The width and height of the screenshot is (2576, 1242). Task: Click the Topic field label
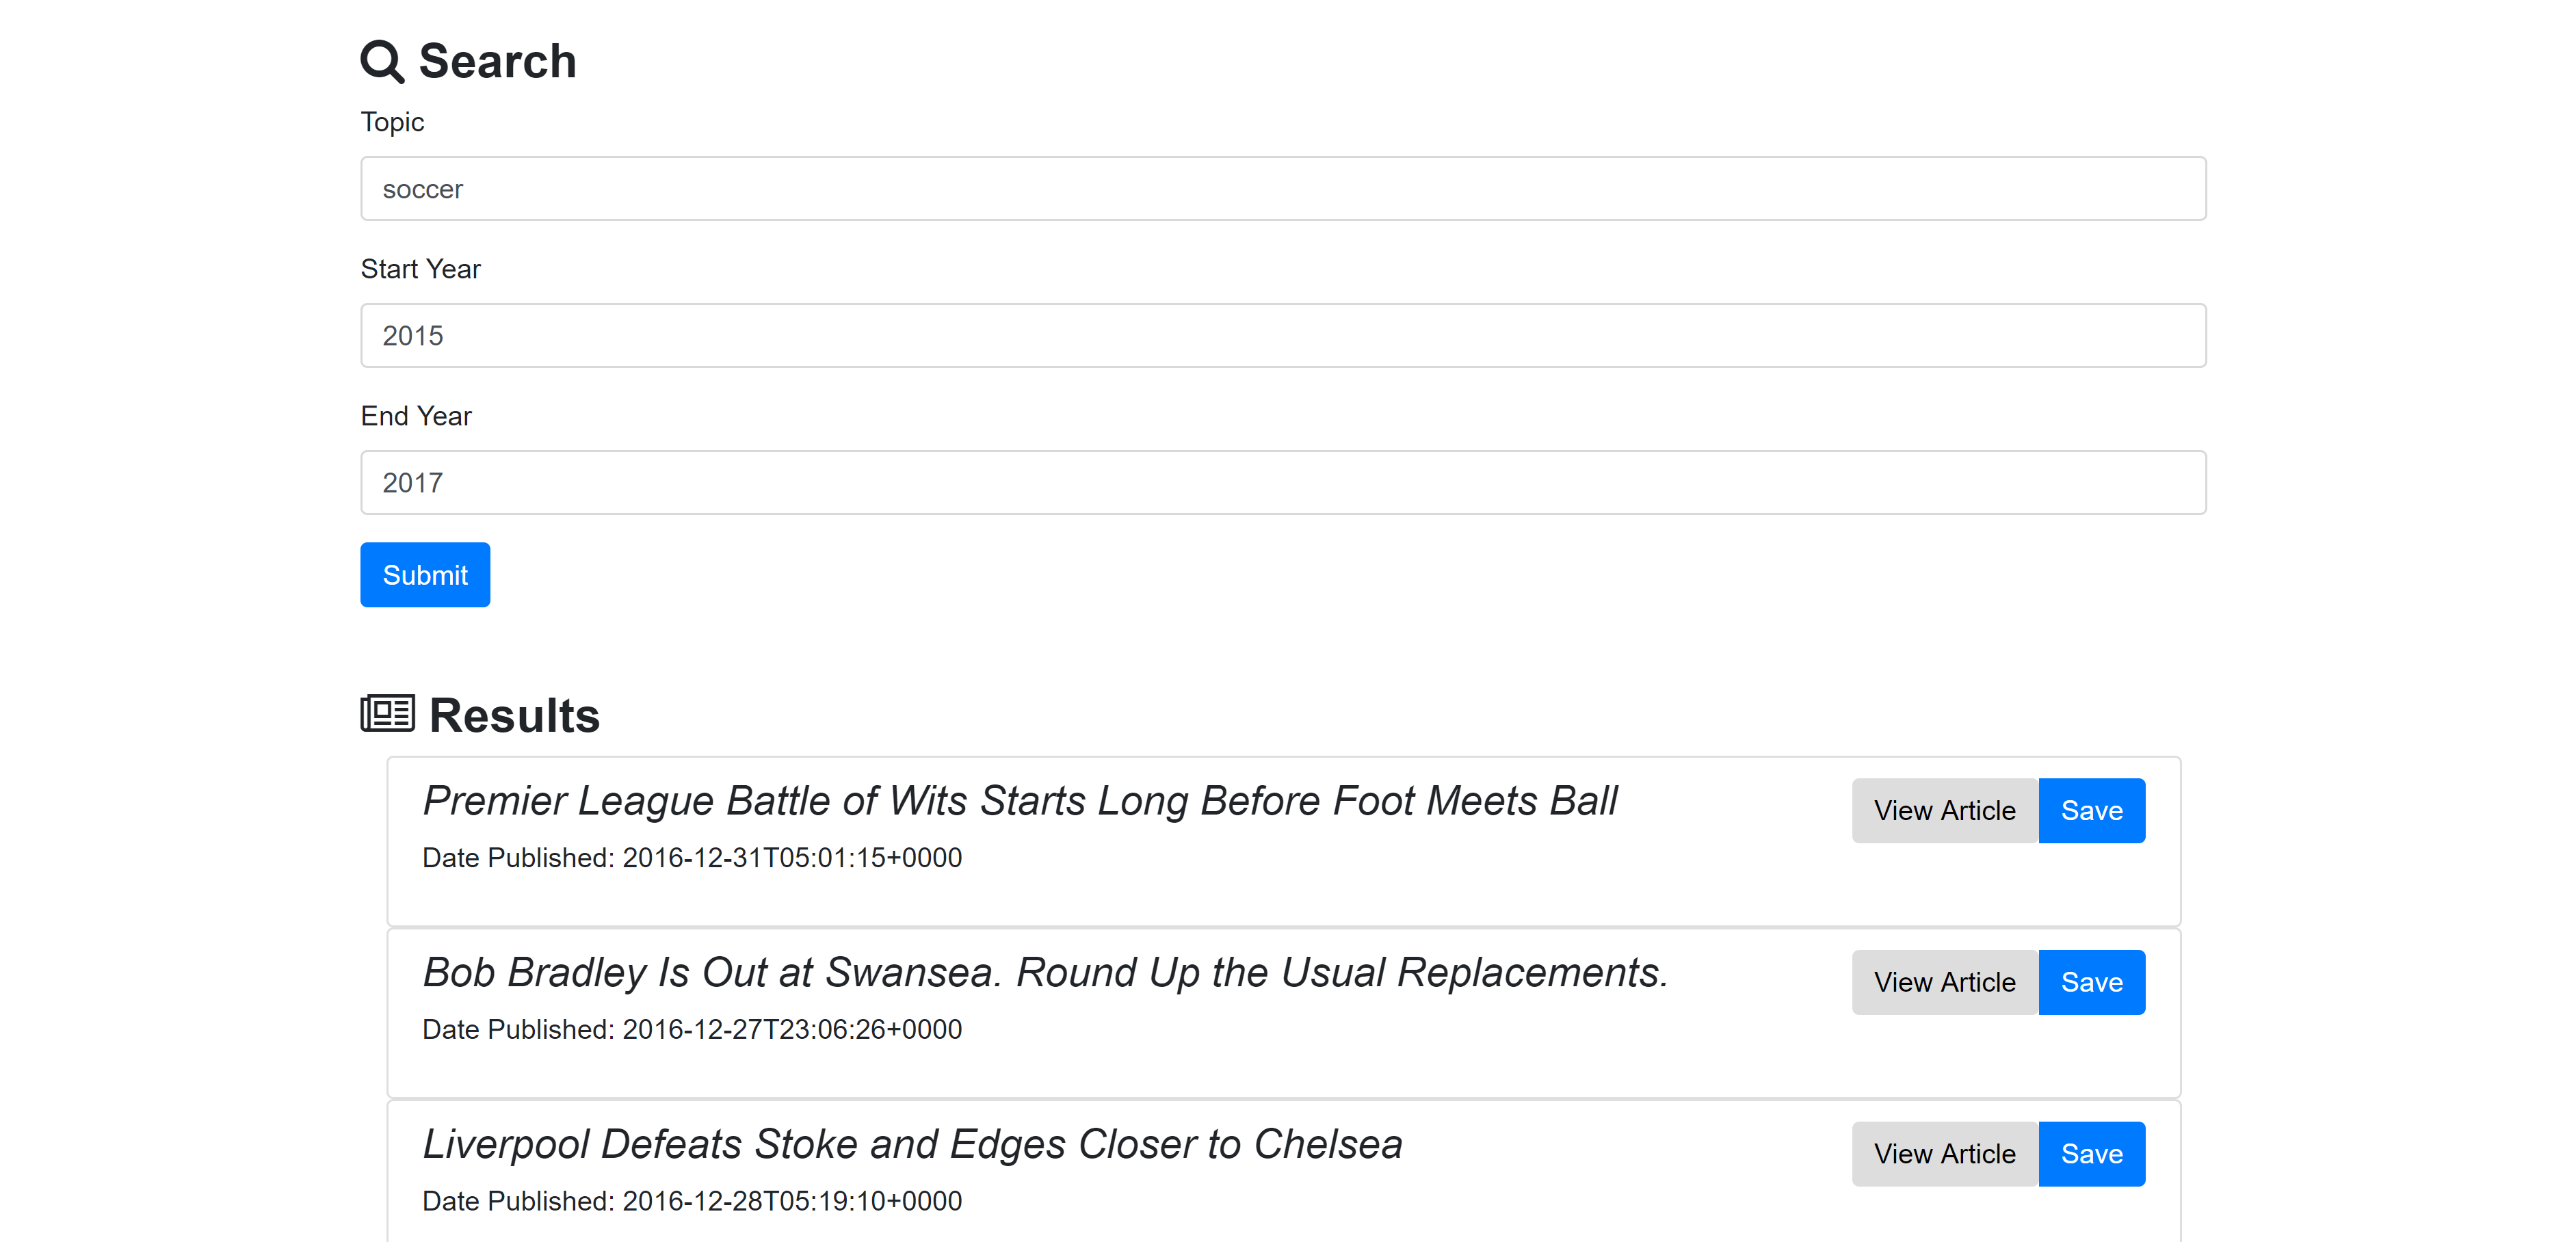(x=392, y=122)
